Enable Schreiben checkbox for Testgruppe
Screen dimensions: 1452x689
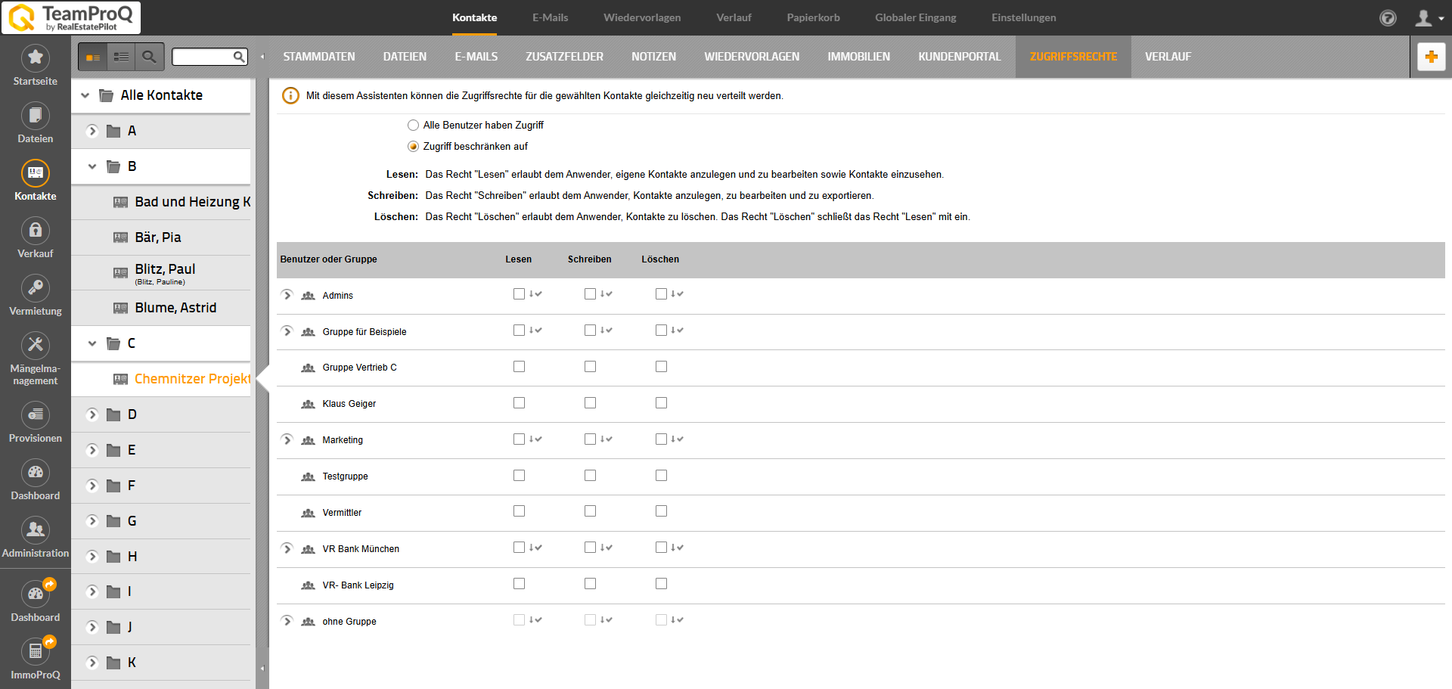pos(590,476)
